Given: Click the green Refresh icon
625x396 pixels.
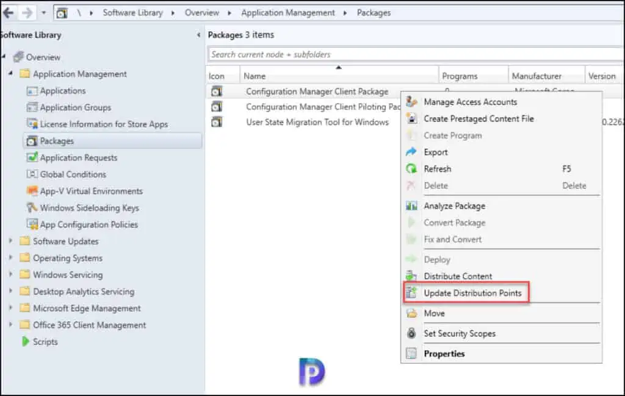Looking at the screenshot, I should [x=411, y=168].
